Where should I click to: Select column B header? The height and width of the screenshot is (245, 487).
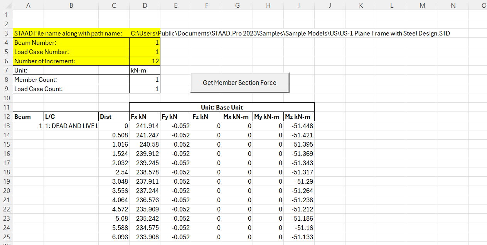point(71,5)
